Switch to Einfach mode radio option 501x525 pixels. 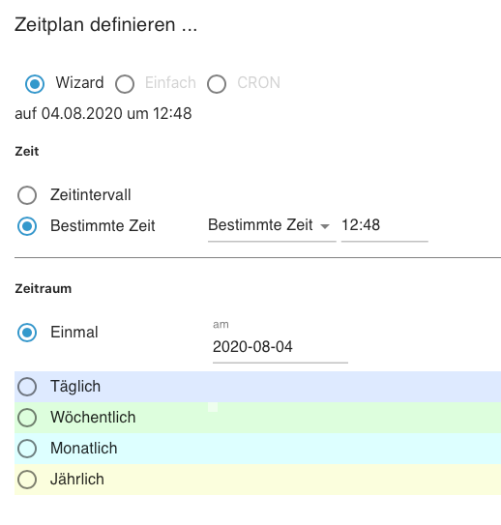tap(125, 84)
